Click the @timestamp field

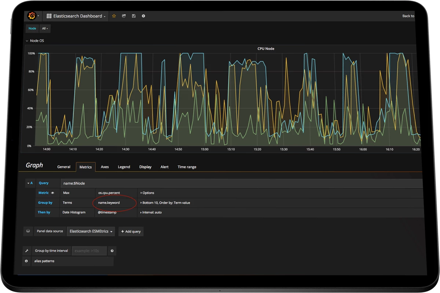tap(116, 212)
